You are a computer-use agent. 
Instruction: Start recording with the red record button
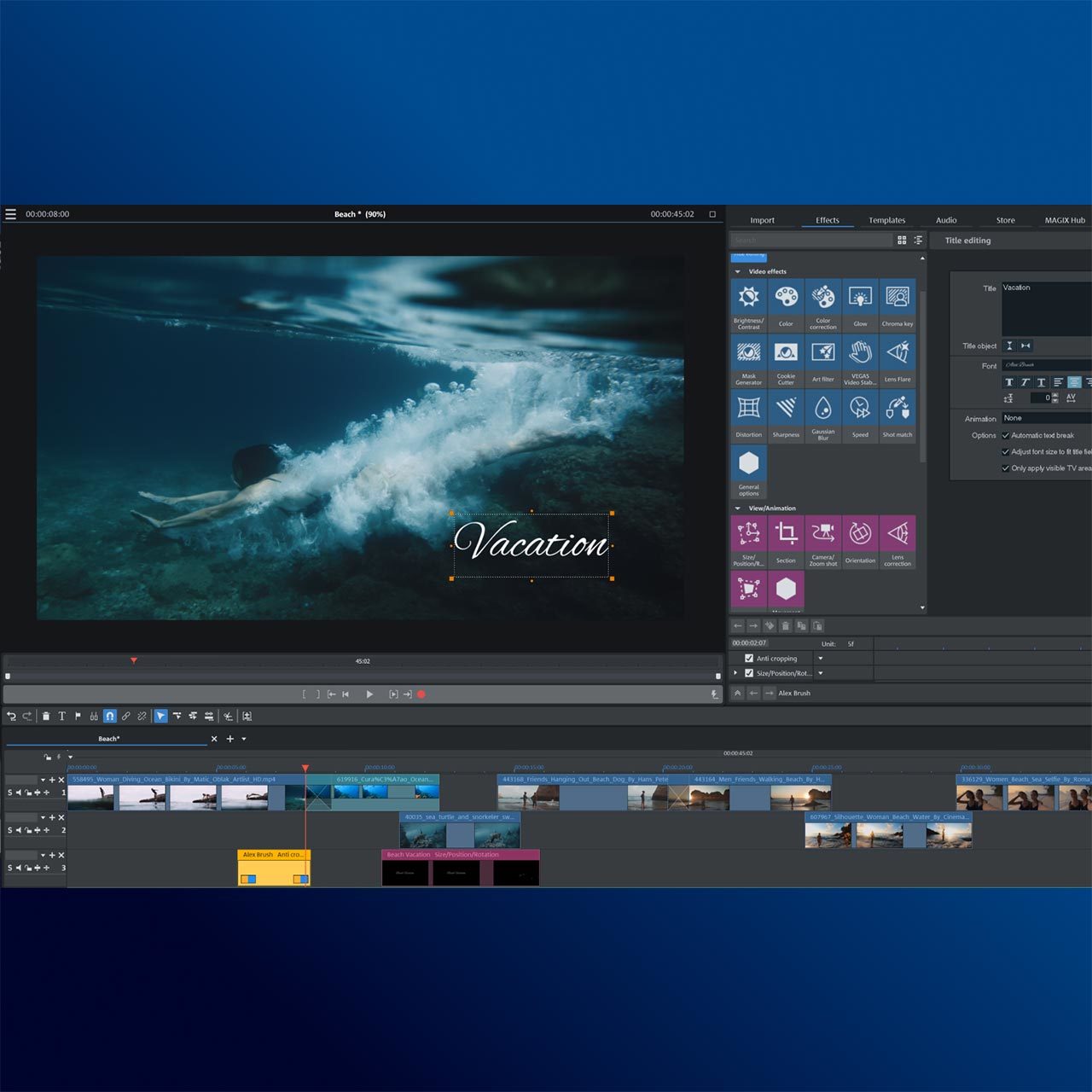coord(421,694)
